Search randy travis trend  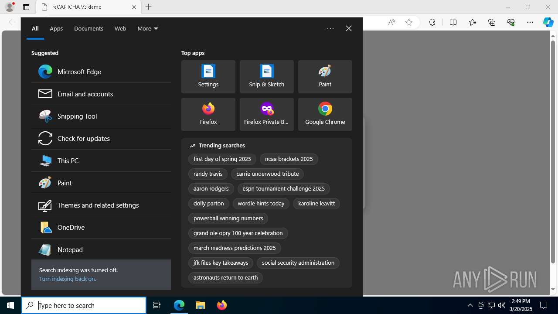208,174
